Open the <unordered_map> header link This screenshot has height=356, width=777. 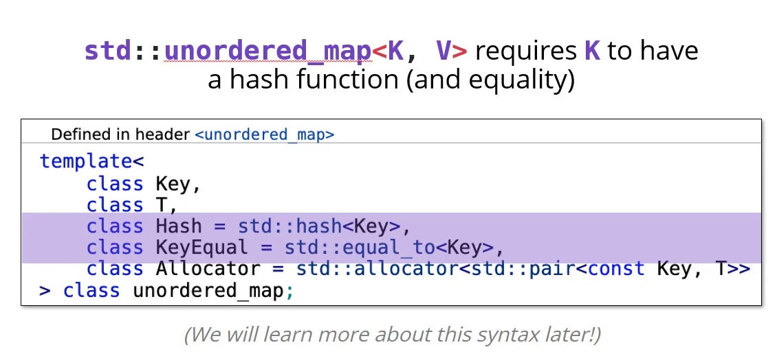[265, 134]
